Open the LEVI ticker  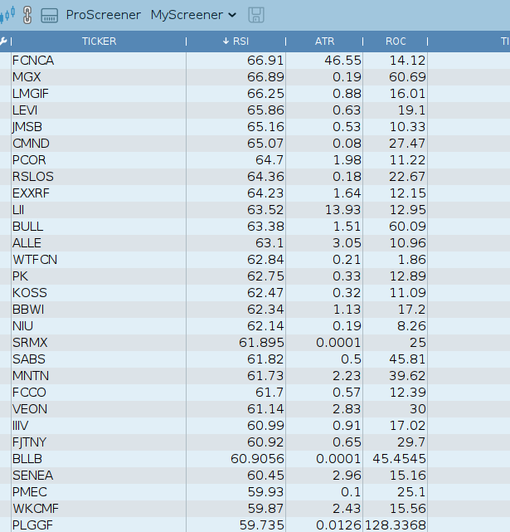pos(25,110)
